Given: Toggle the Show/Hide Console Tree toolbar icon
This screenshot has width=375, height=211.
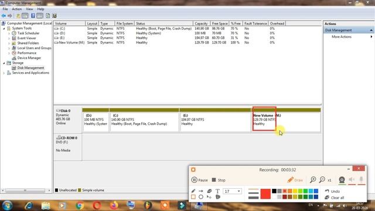Looking at the screenshot, I should (25, 16).
